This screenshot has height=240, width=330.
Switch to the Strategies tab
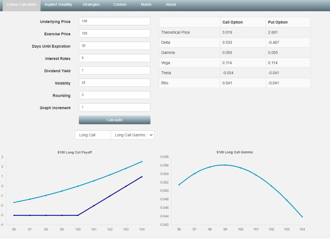point(91,5)
